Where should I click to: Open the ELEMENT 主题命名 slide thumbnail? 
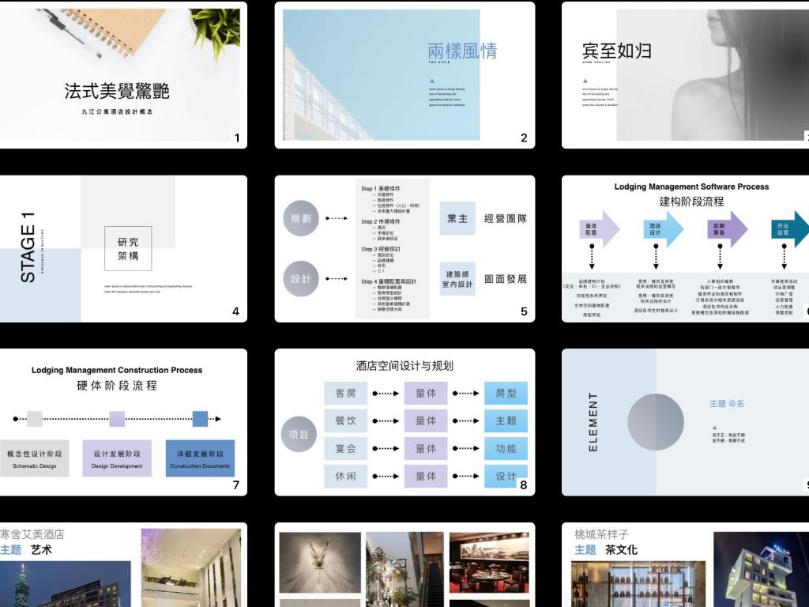coord(685,422)
